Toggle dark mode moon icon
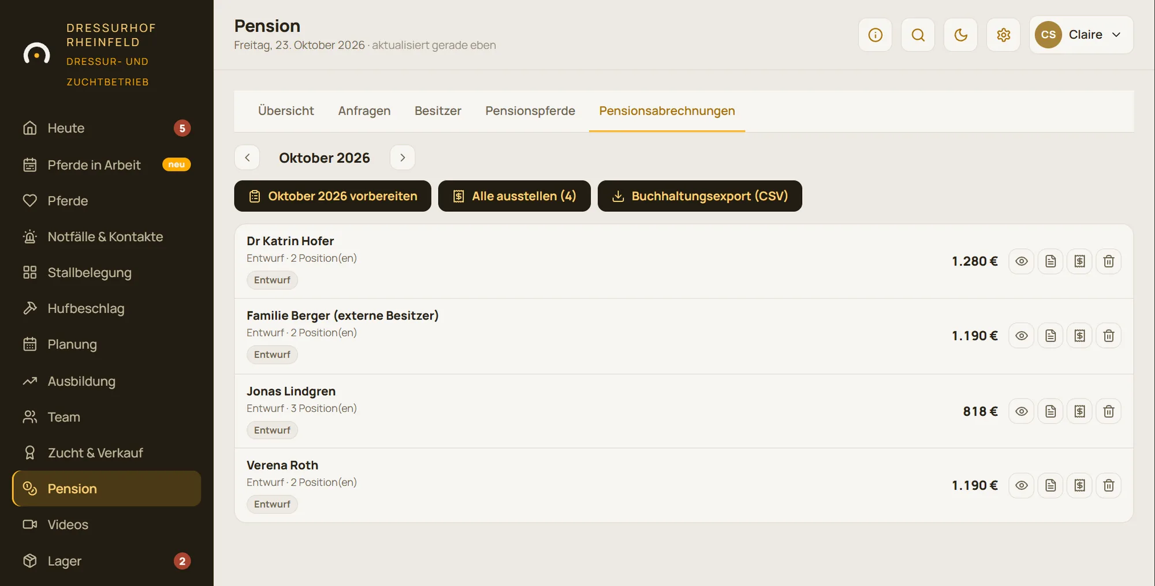Viewport: 1155px width, 586px height. tap(960, 35)
